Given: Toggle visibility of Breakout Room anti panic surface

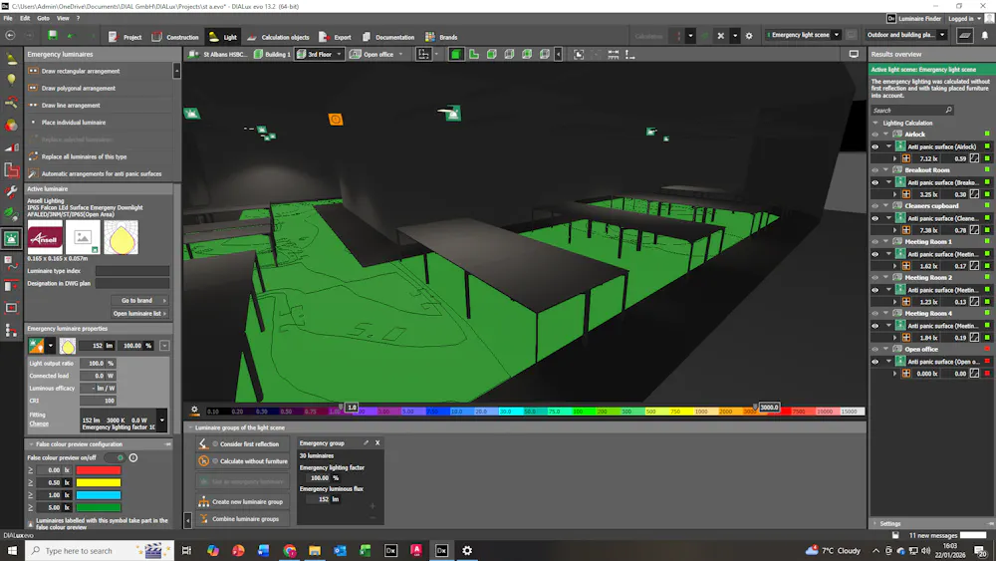Looking at the screenshot, I should pyautogui.click(x=875, y=182).
